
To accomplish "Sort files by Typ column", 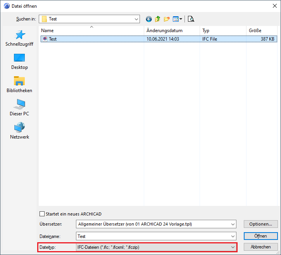I will click(x=223, y=31).
